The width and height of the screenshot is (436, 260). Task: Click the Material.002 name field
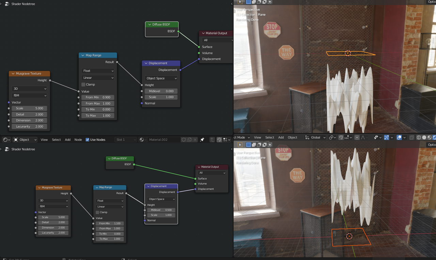coord(164,140)
